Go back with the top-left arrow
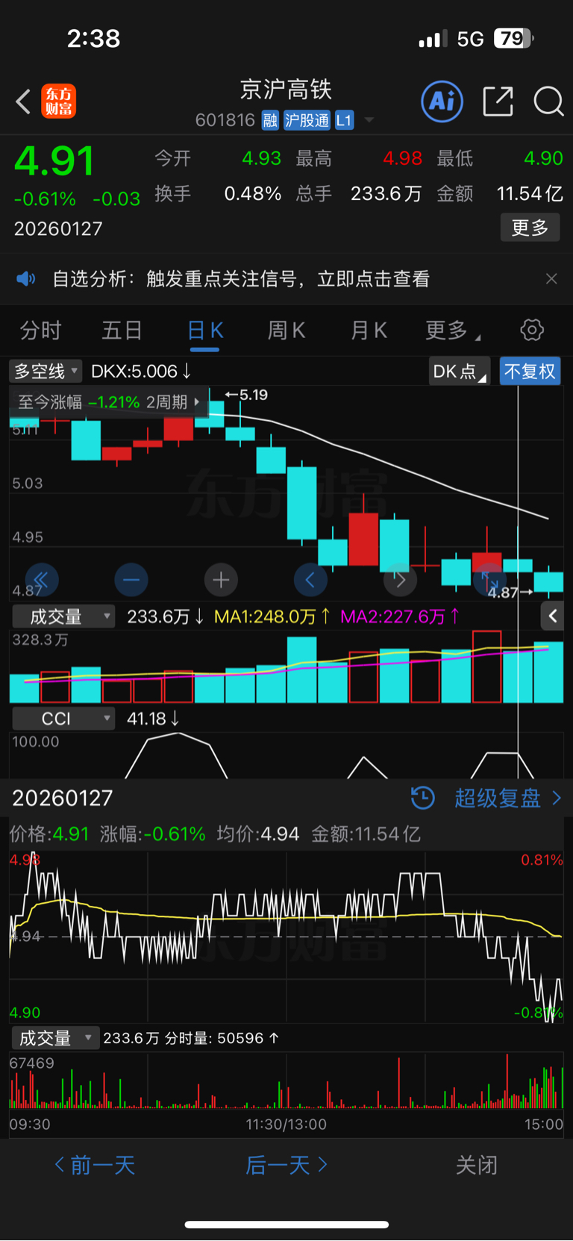573x1241 pixels. pyautogui.click(x=23, y=101)
